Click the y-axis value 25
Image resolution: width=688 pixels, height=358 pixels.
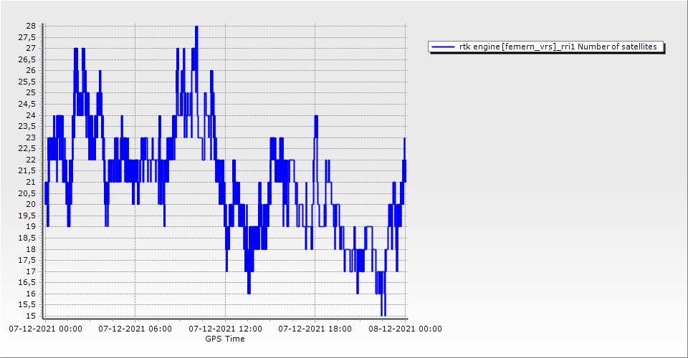click(31, 93)
